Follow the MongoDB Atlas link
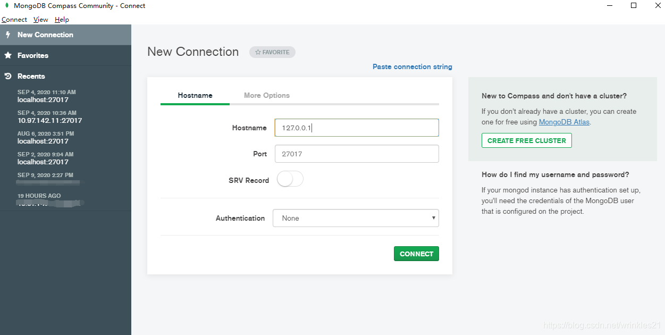Screen dimensions: 665x335 point(563,122)
